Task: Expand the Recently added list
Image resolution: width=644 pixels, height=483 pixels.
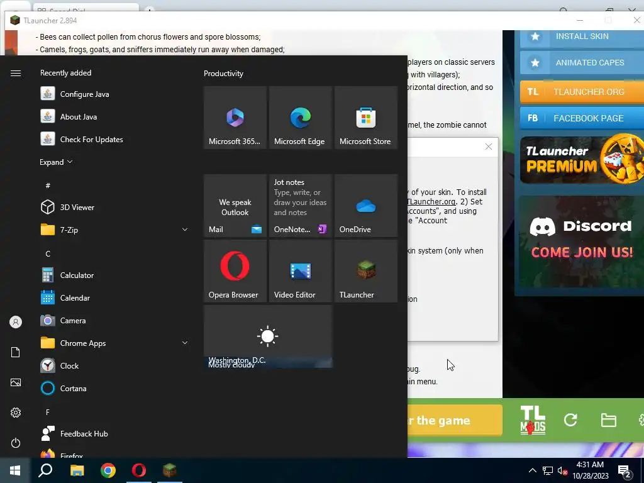Action: pyautogui.click(x=56, y=162)
